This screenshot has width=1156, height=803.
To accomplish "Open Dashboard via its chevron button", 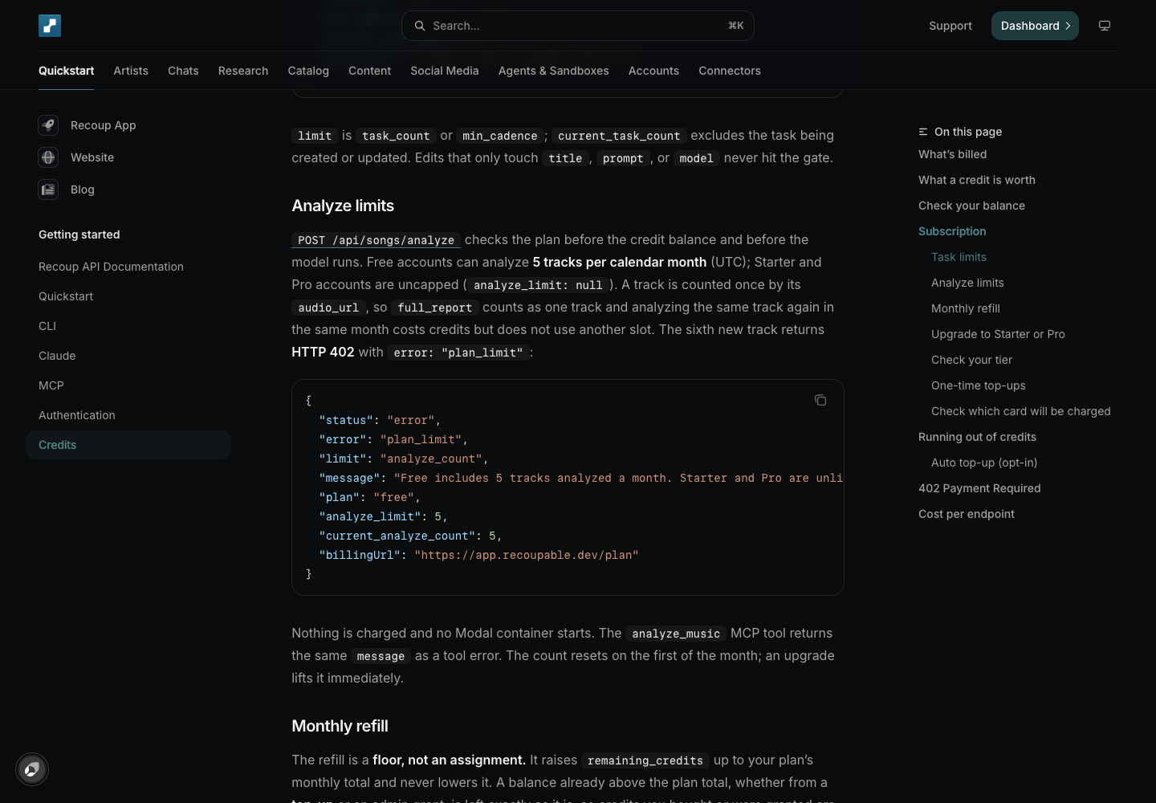I will [1035, 26].
